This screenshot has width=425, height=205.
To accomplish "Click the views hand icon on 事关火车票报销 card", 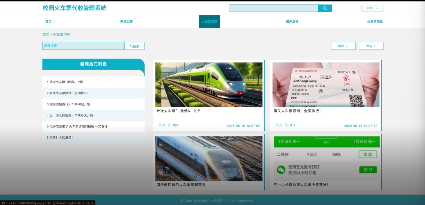I will (287, 125).
